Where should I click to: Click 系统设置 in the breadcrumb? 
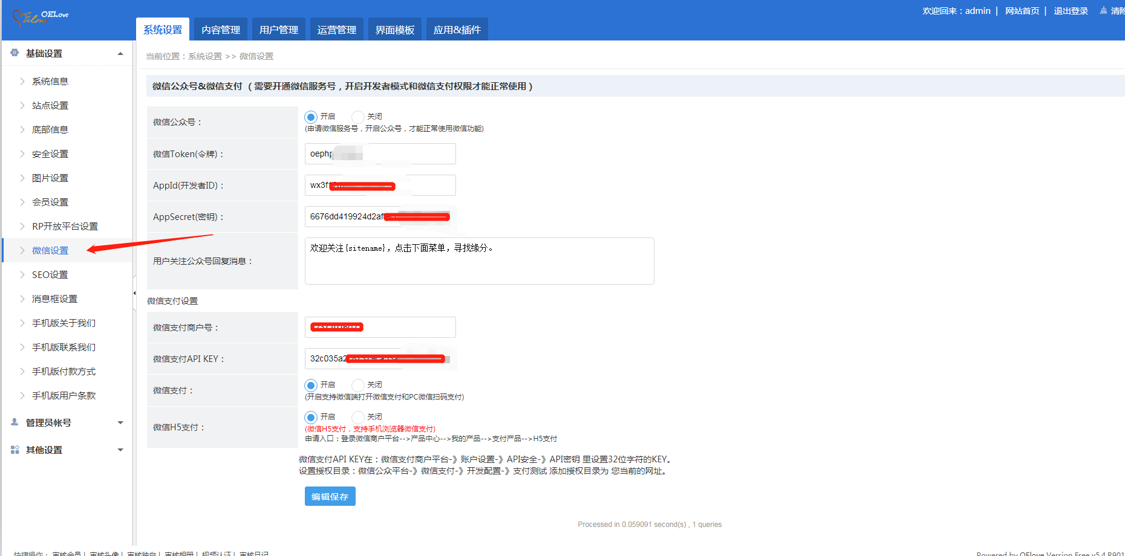[x=205, y=56]
